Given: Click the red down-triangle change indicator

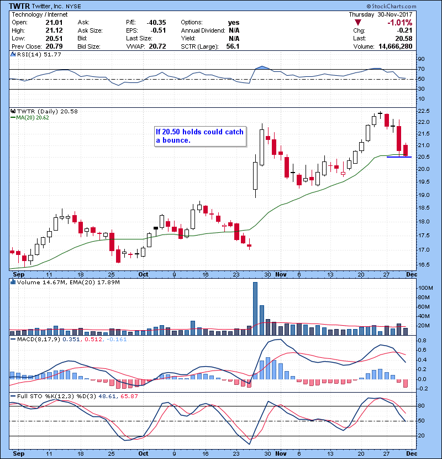Looking at the screenshot, I should (x=358, y=23).
